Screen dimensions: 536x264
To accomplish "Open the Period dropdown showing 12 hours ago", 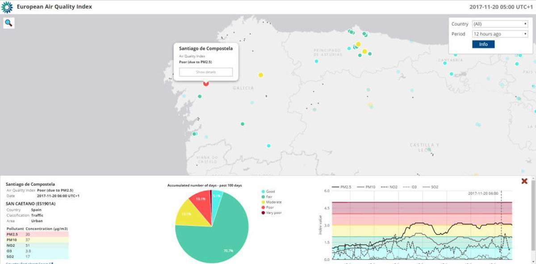I will tap(500, 34).
